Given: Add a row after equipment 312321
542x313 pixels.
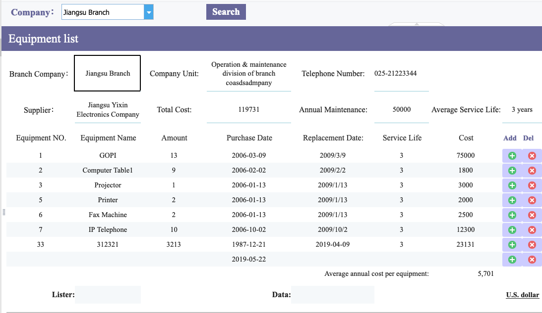Looking at the screenshot, I should 512,245.
